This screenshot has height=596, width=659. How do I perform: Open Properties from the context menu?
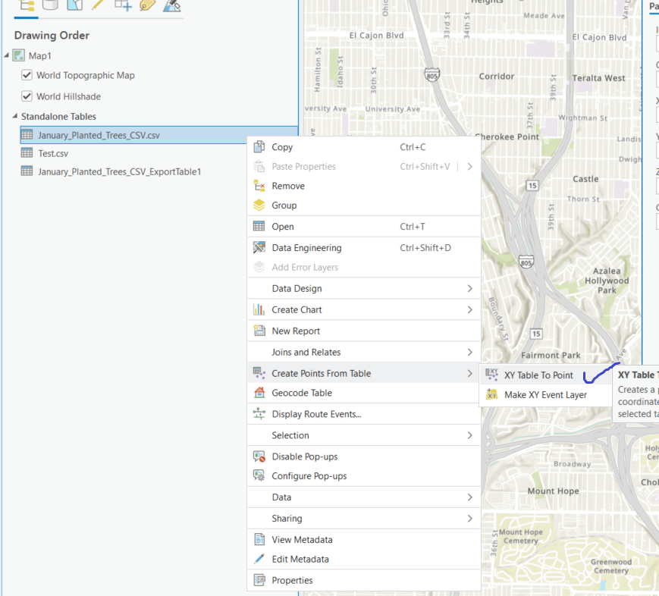pos(363,580)
